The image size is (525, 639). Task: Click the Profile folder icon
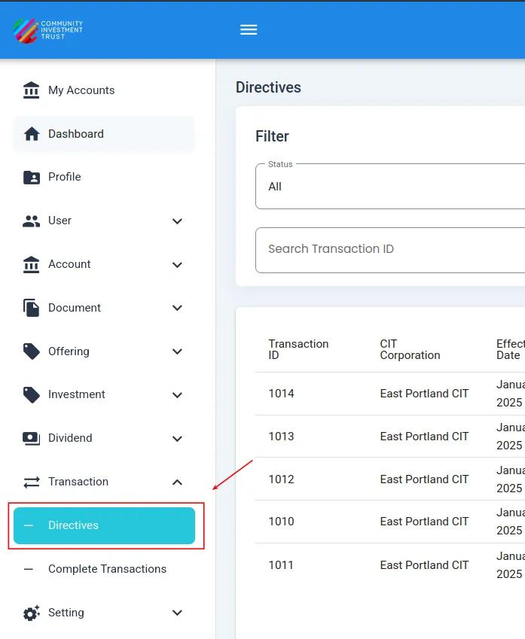(32, 178)
